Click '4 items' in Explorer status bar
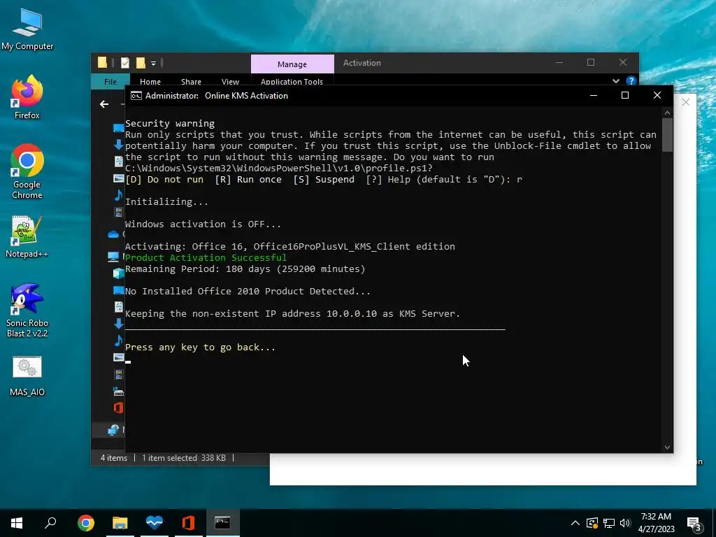The image size is (716, 537). (x=114, y=457)
